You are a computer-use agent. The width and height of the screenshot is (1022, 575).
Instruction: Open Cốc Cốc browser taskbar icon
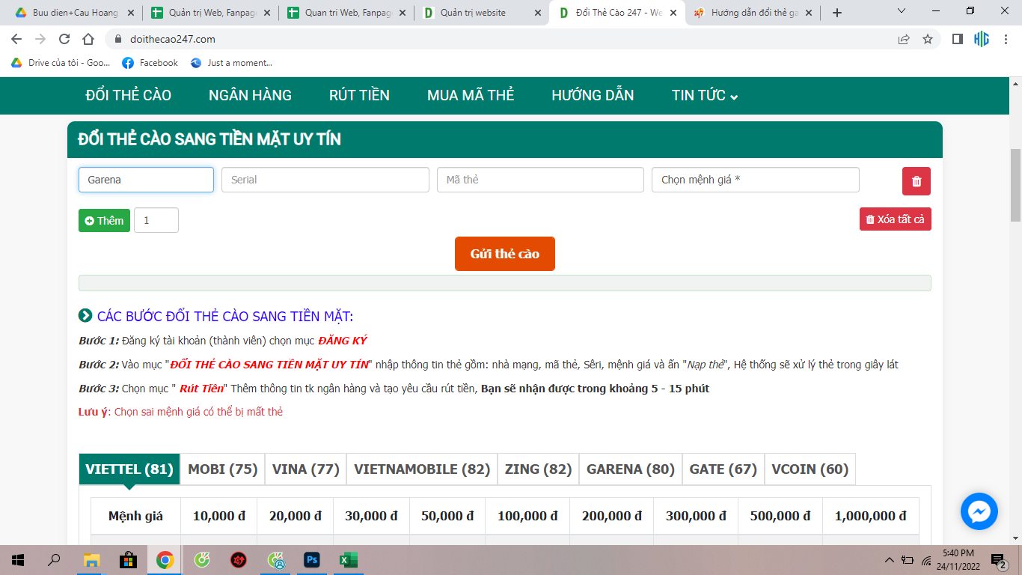[x=202, y=559]
